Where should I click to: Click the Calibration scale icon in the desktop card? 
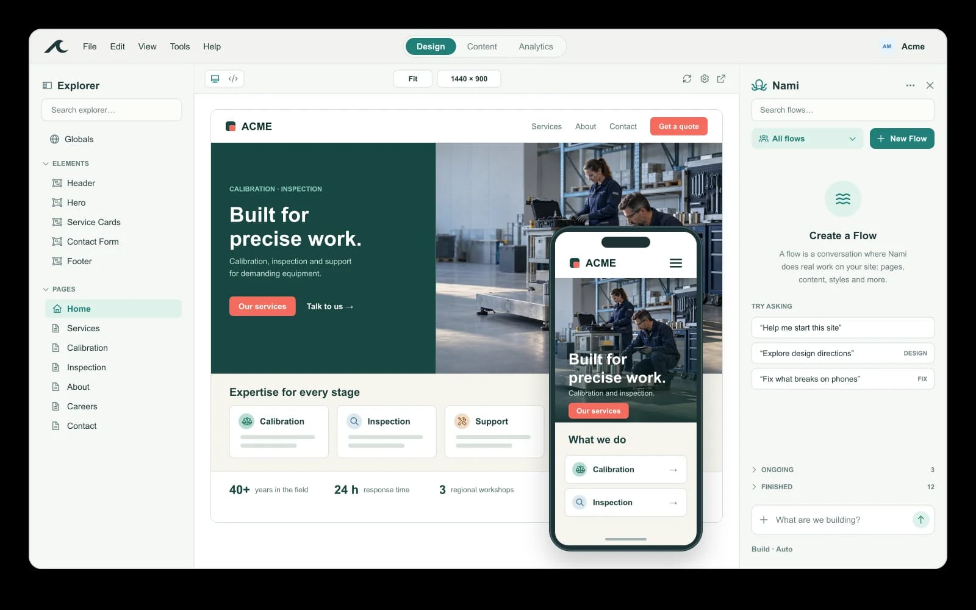[246, 421]
